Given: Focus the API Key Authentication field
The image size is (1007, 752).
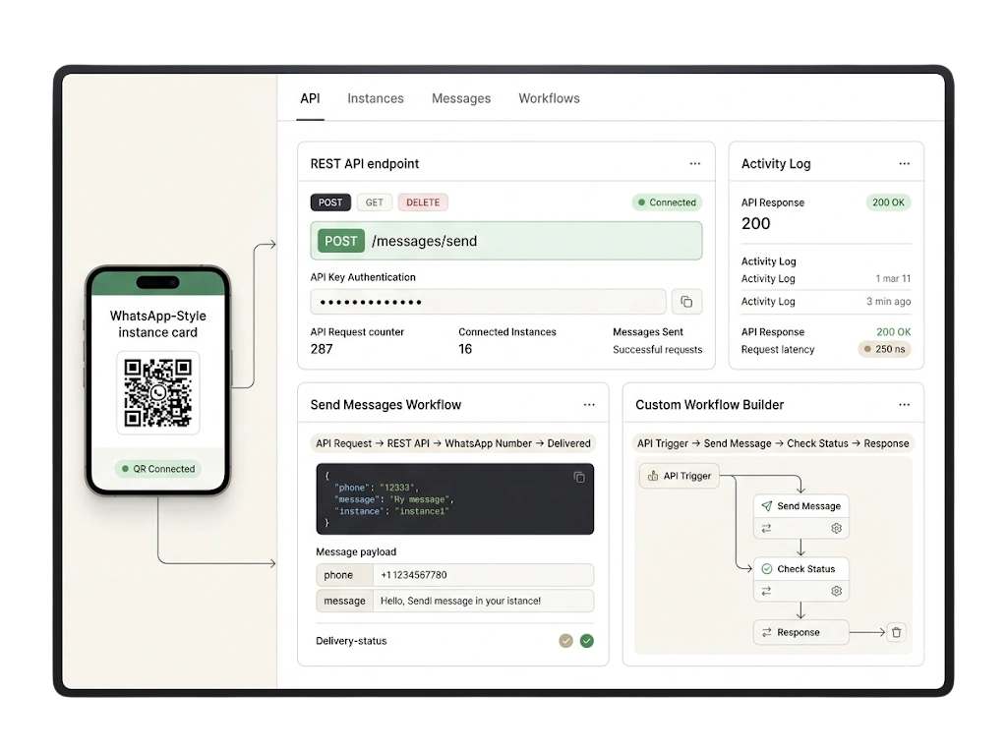Looking at the screenshot, I should (x=488, y=302).
